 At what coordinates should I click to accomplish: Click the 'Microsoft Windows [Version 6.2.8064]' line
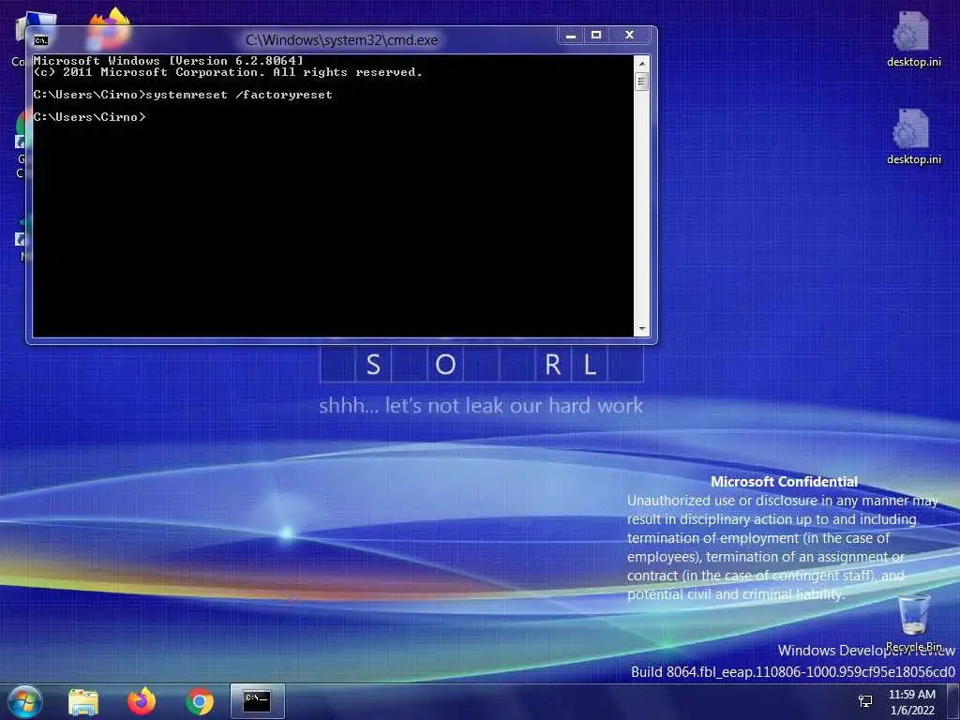coord(168,61)
